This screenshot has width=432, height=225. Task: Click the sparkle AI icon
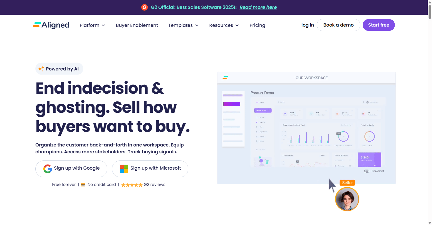click(x=41, y=69)
